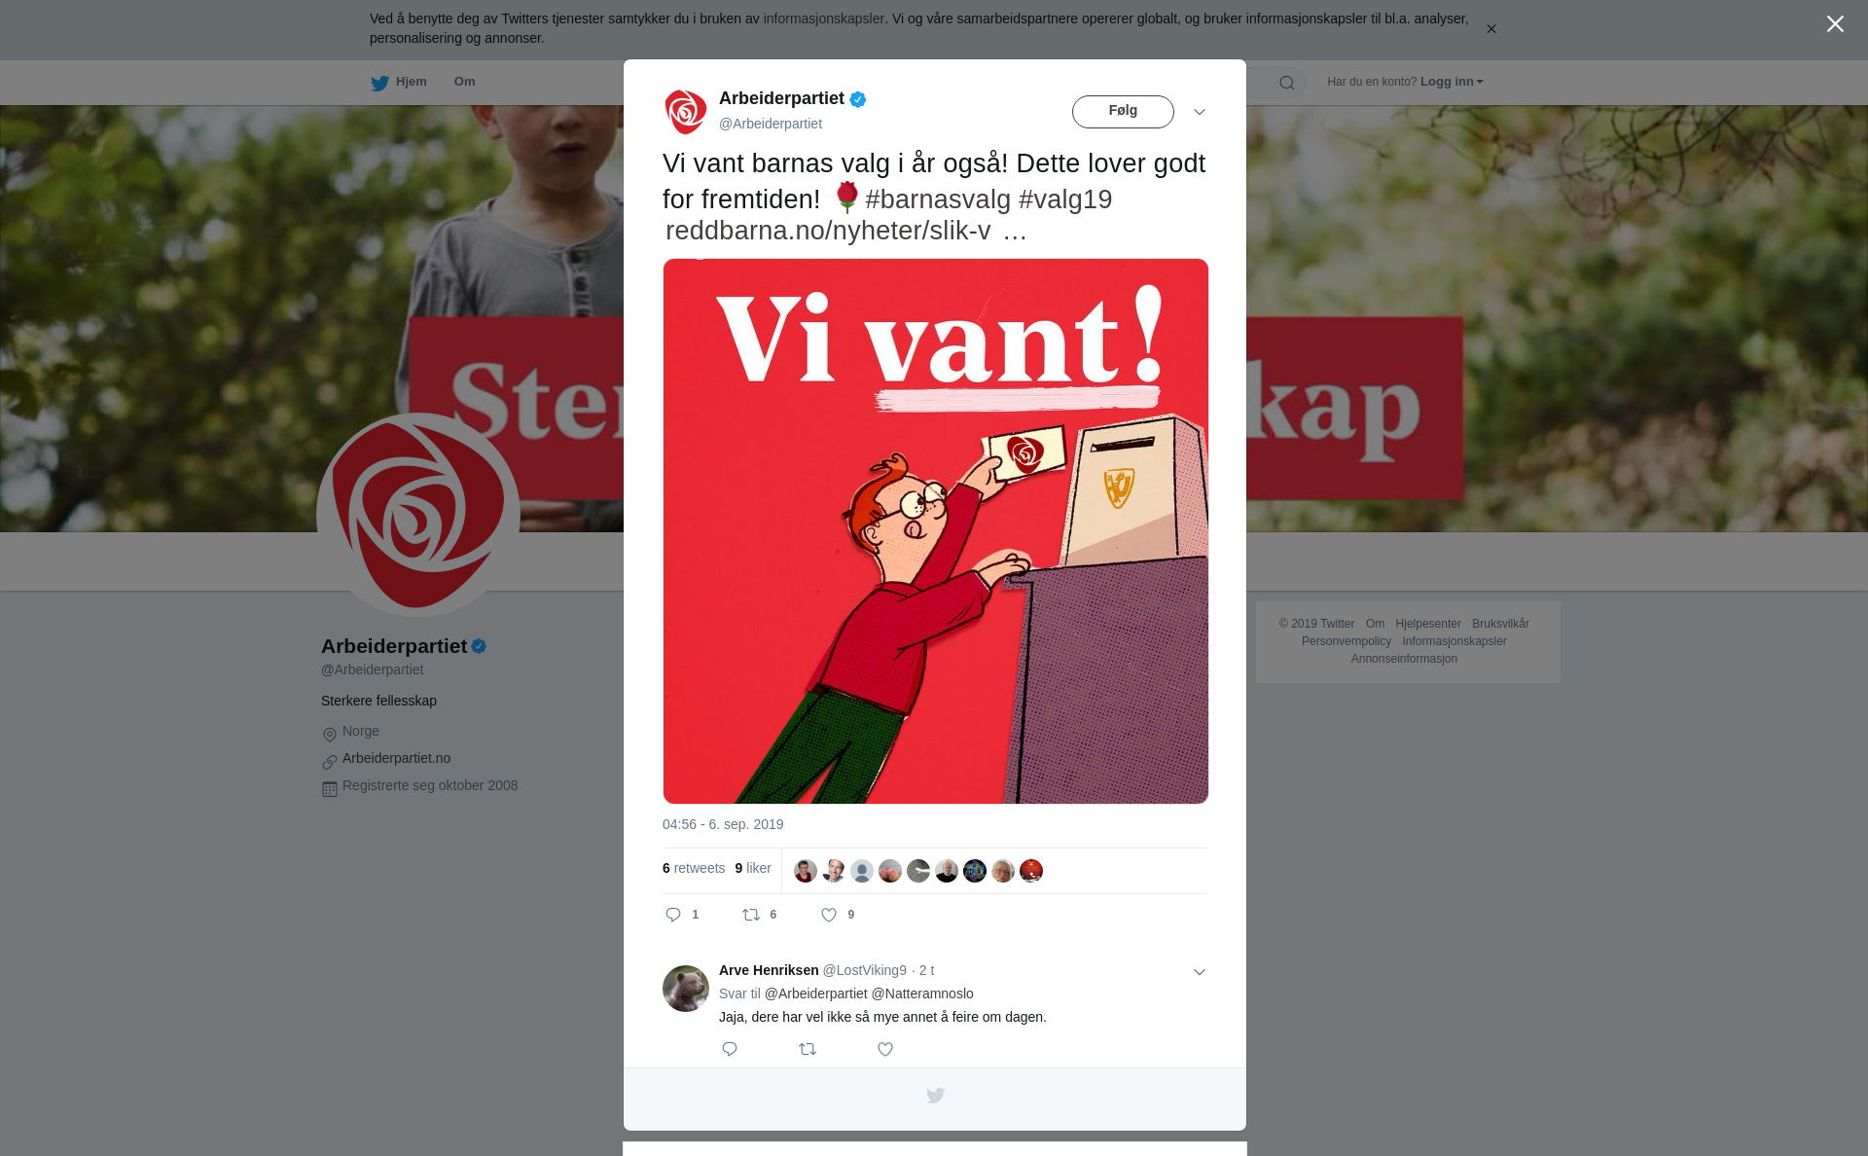
Task: Click the reply icon under the main tweet
Action: point(673,915)
